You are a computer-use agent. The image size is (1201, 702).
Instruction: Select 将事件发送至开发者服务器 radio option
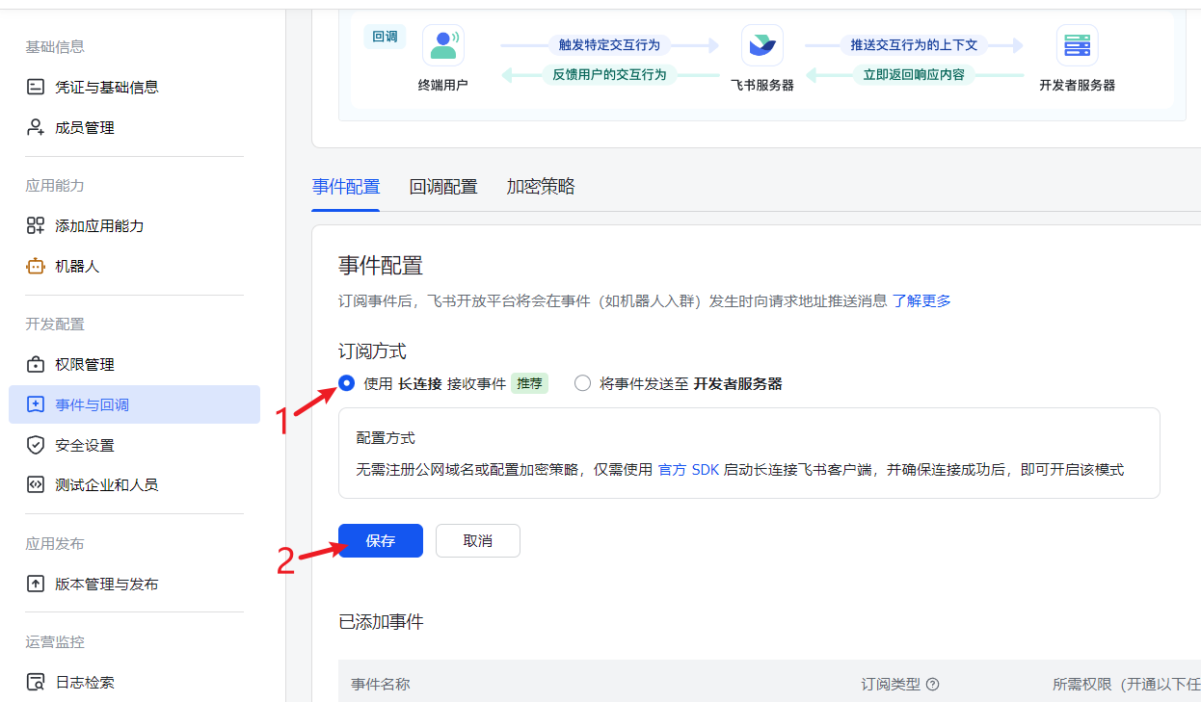[582, 383]
